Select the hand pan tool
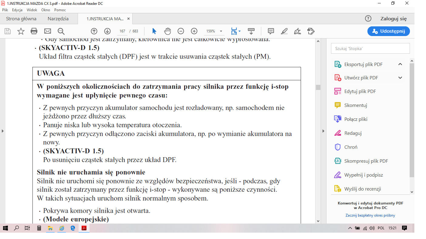The image size is (426, 239). (167, 31)
